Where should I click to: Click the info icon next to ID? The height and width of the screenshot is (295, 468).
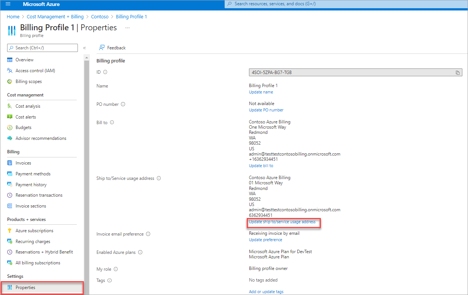(x=105, y=72)
